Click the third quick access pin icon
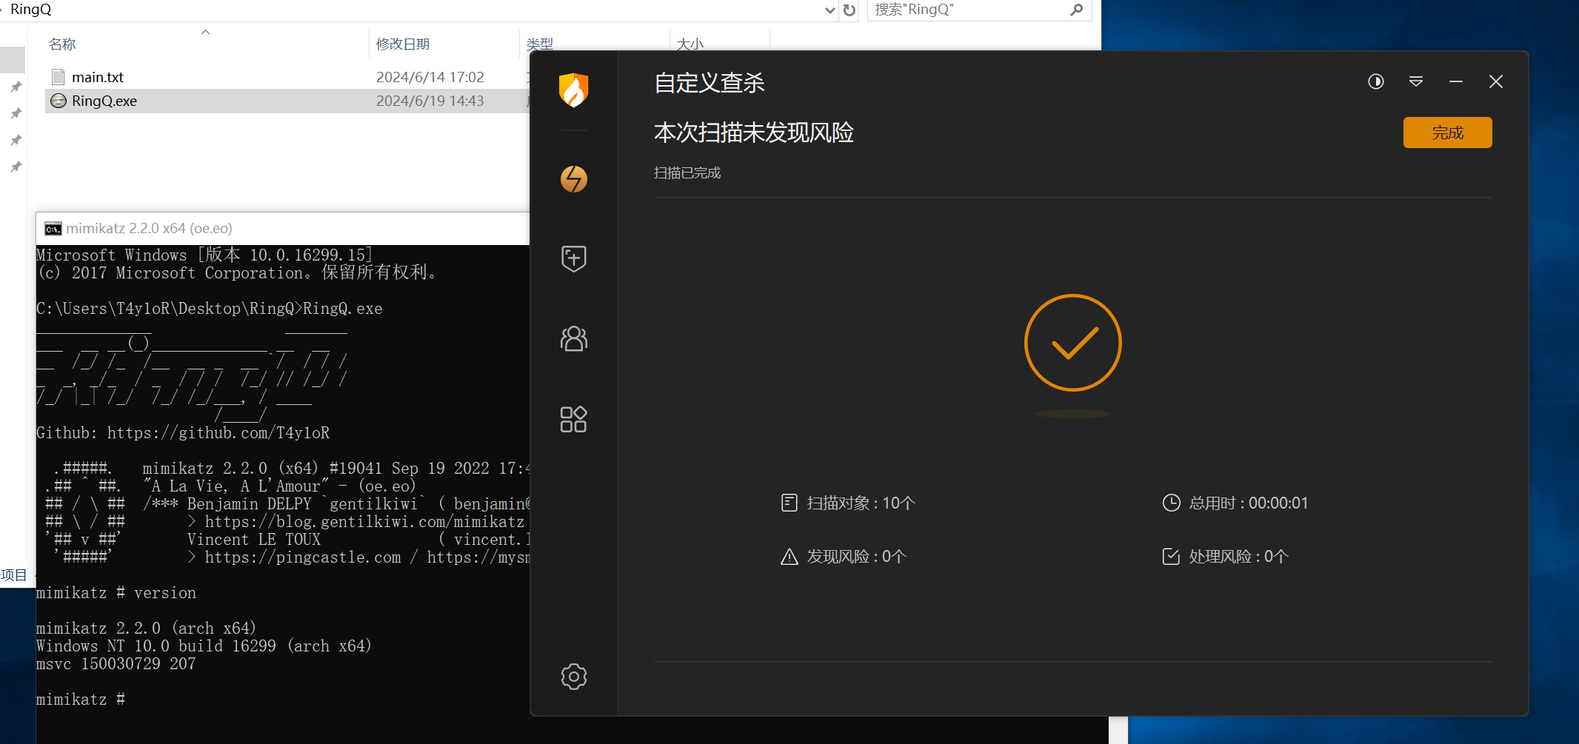 (16, 140)
